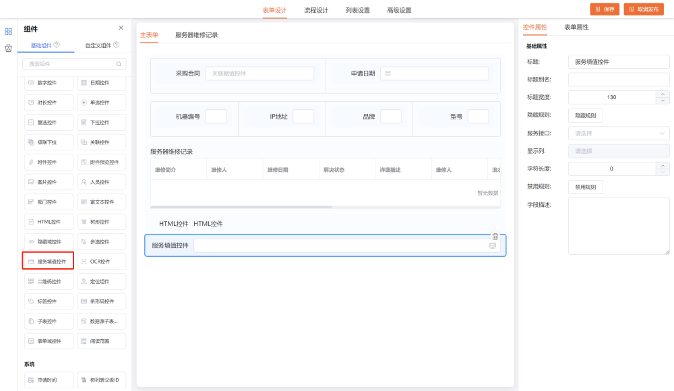Add the 隐藏域控件 component
674x391 pixels.
coord(48,242)
